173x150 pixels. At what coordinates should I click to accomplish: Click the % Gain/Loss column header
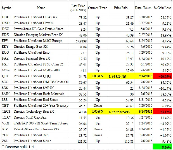[x=162, y=8]
